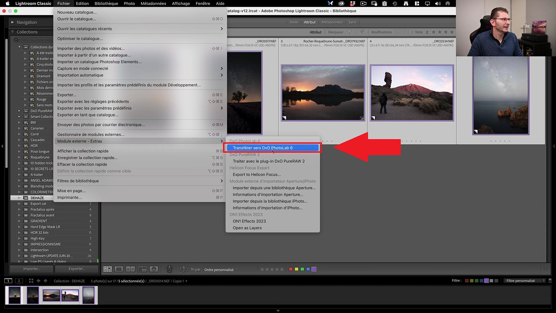Open people view mode
This screenshot has height=313, width=556.
coord(154,269)
